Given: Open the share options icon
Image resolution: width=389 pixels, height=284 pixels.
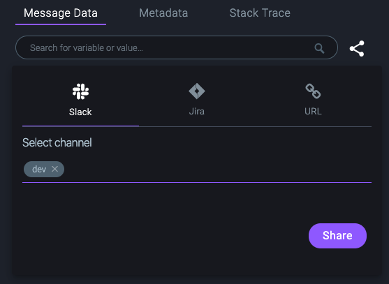Looking at the screenshot, I should click(357, 49).
